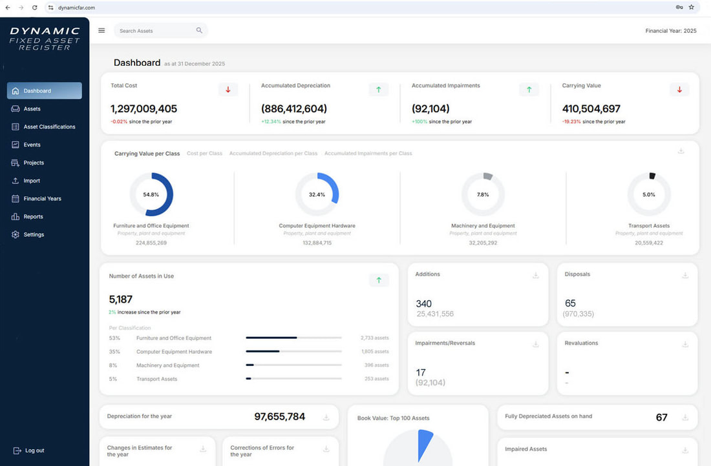Open Accumulated Impairments per Class tab
The image size is (711, 466).
click(x=368, y=154)
